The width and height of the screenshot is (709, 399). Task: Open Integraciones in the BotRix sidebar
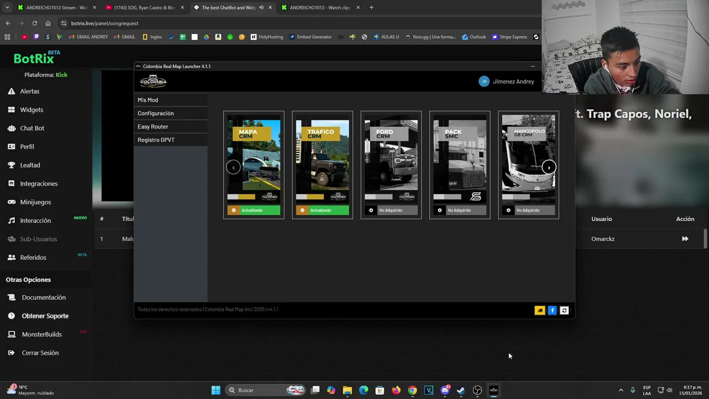pyautogui.click(x=39, y=183)
